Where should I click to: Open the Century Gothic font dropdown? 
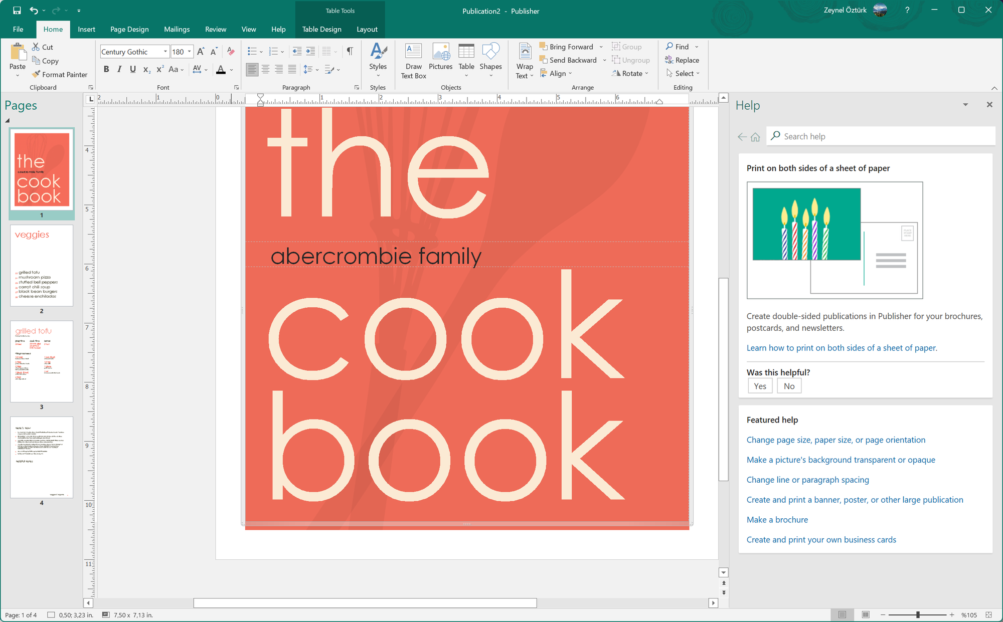click(165, 52)
